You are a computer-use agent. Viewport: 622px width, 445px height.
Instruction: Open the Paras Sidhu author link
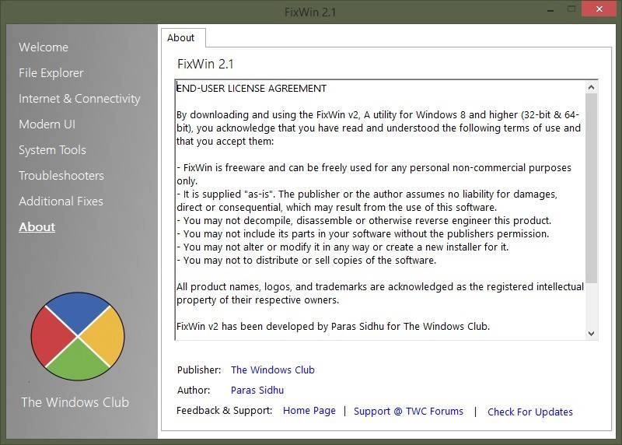click(257, 391)
